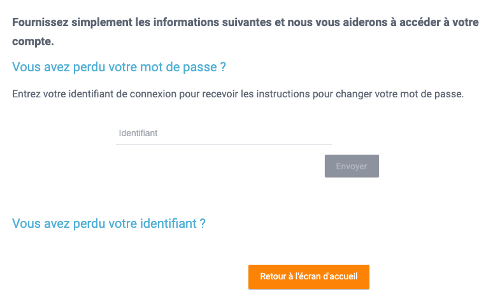493x308 pixels.
Task: Focus the Identifiant placeholder label
Action: [138, 133]
